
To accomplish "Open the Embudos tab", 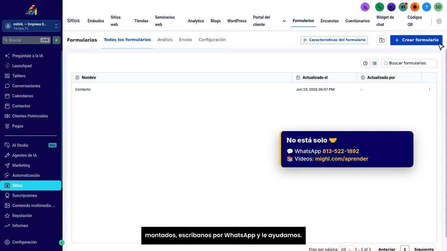I will 96,21.
